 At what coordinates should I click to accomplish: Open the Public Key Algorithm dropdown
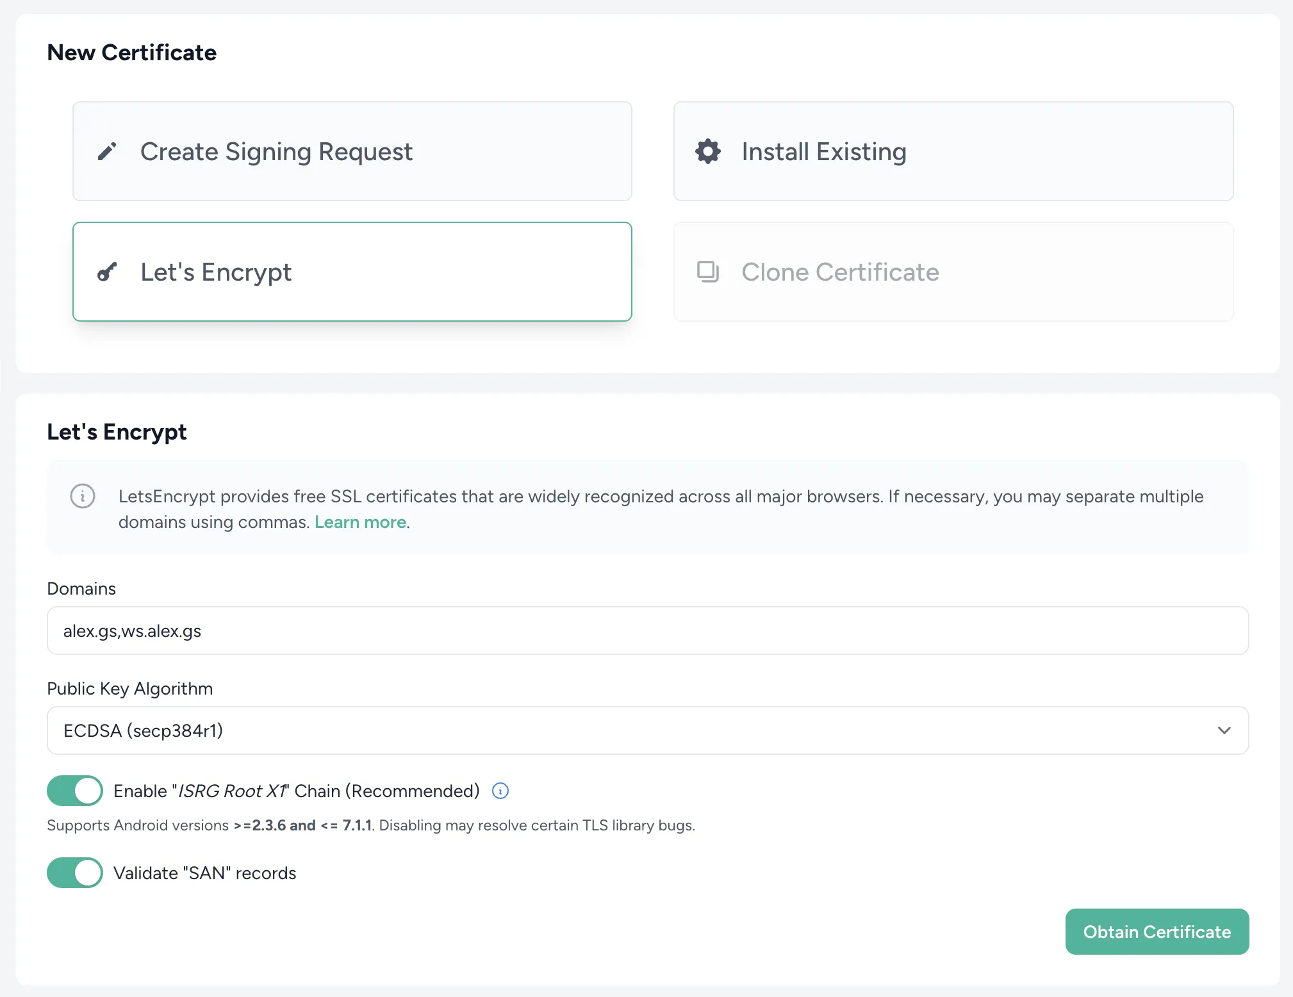click(x=648, y=730)
